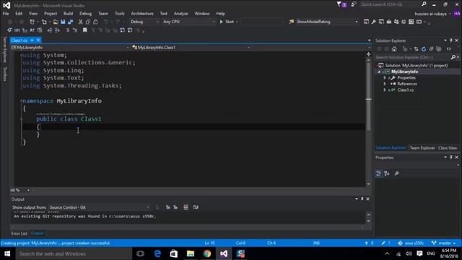Click the View Code icon in Solution Explorer
The image size is (462, 260).
click(449, 49)
